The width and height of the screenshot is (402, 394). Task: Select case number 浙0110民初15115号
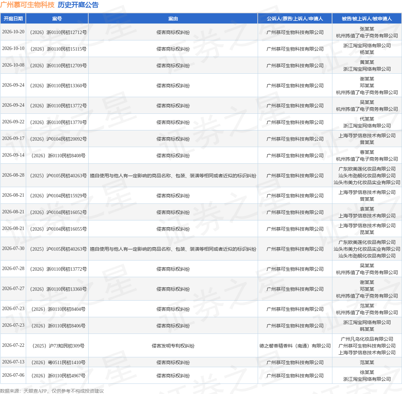coord(58,49)
